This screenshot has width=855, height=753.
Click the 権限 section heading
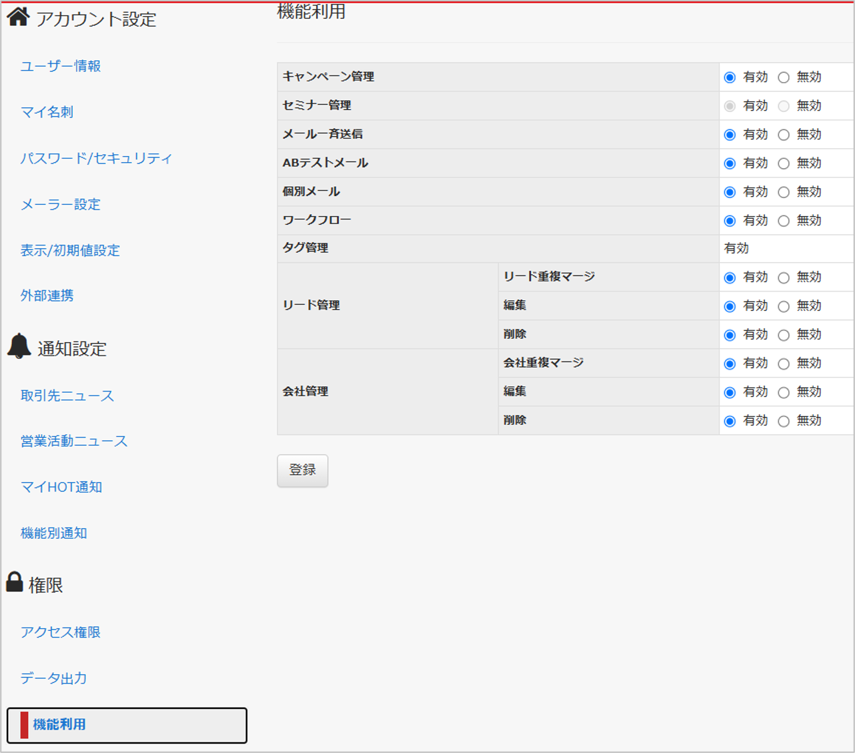click(45, 585)
